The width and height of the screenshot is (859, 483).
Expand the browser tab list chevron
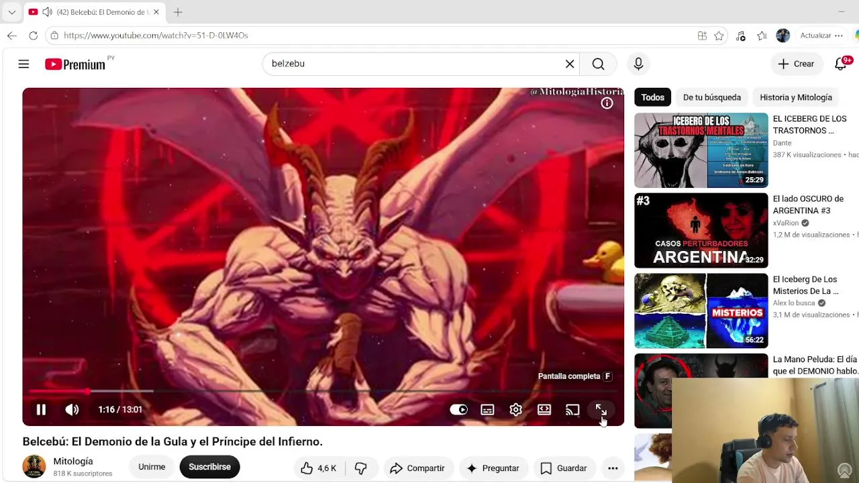coord(11,12)
